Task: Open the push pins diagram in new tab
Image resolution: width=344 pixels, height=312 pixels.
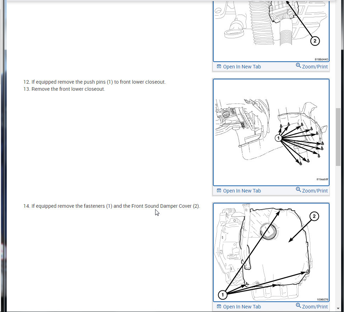Action: (x=239, y=191)
